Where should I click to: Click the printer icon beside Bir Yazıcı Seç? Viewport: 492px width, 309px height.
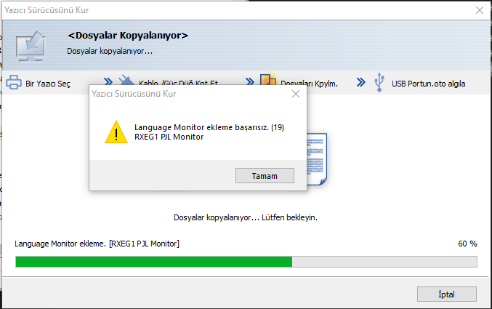click(14, 82)
